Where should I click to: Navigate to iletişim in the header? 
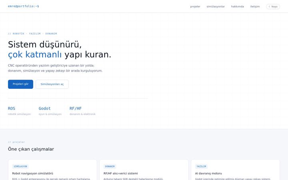[x=255, y=6]
